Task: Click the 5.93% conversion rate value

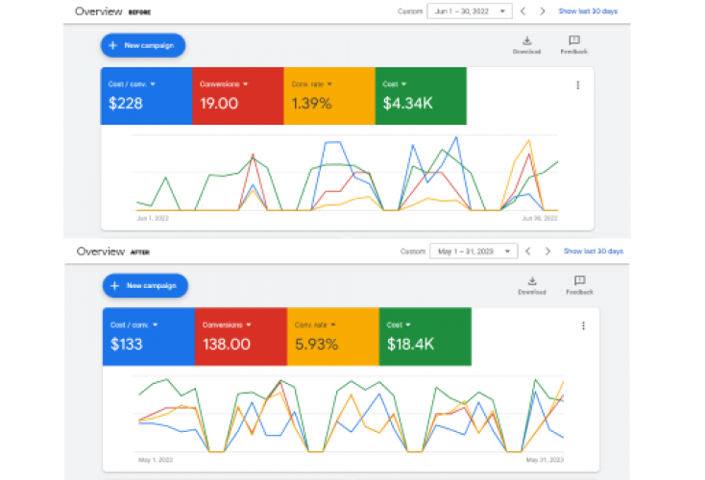Action: click(x=316, y=345)
